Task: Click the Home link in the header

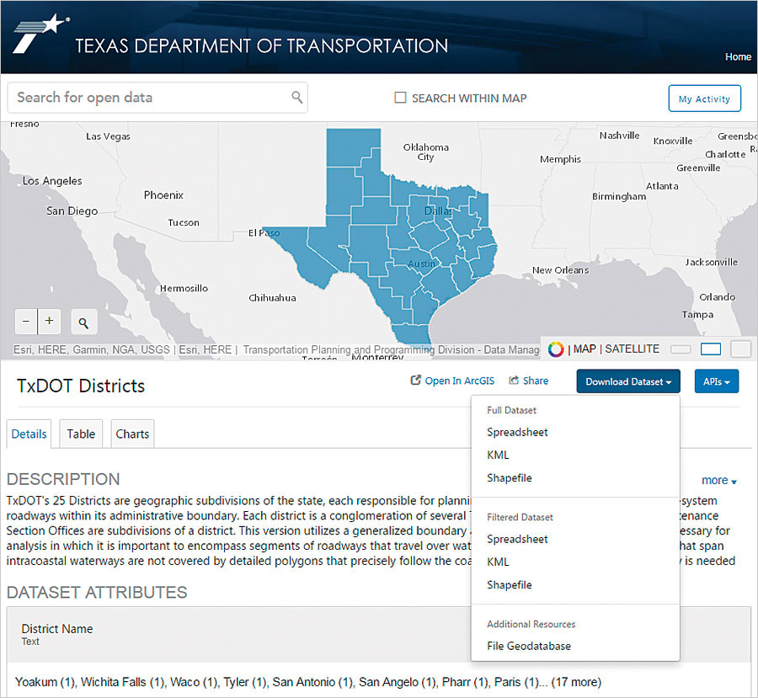Action: [x=738, y=56]
